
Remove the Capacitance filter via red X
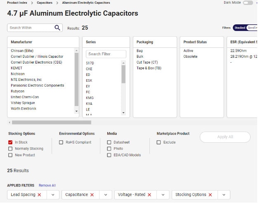(92, 195)
